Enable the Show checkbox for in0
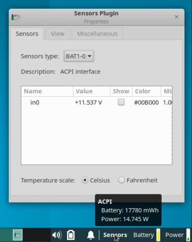 point(121,102)
